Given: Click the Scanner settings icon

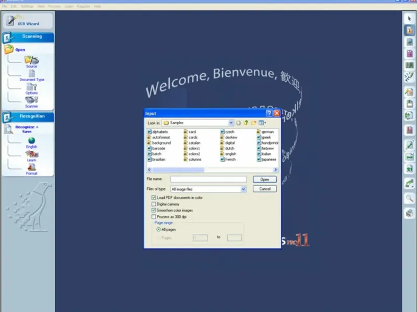Looking at the screenshot, I should pos(32,100).
